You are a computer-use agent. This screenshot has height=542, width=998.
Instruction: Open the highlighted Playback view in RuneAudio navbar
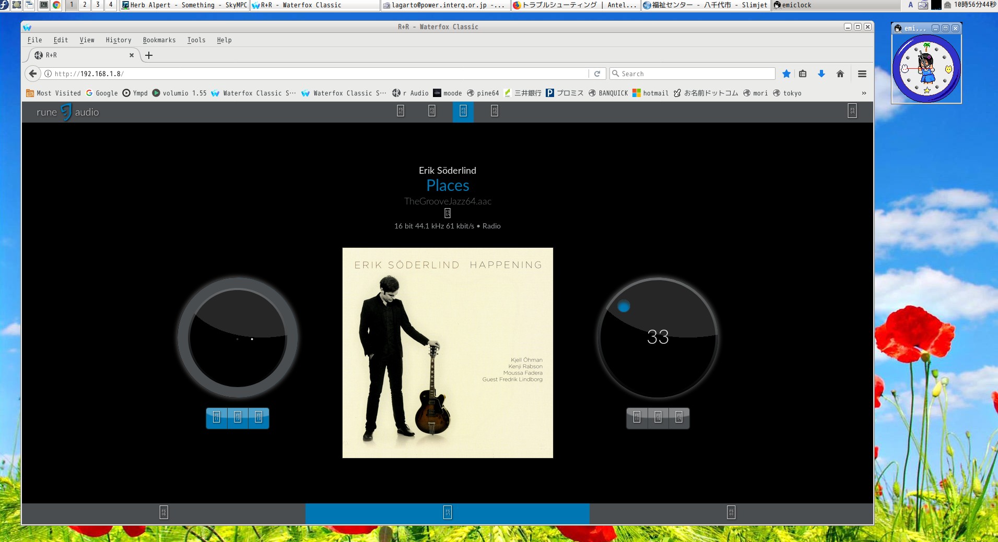(x=463, y=112)
